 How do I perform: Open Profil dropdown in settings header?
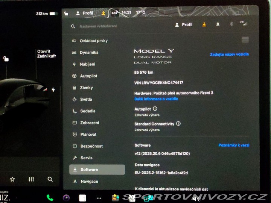[184, 25]
